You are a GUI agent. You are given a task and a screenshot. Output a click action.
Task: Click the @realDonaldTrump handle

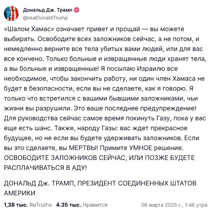pos(45,18)
